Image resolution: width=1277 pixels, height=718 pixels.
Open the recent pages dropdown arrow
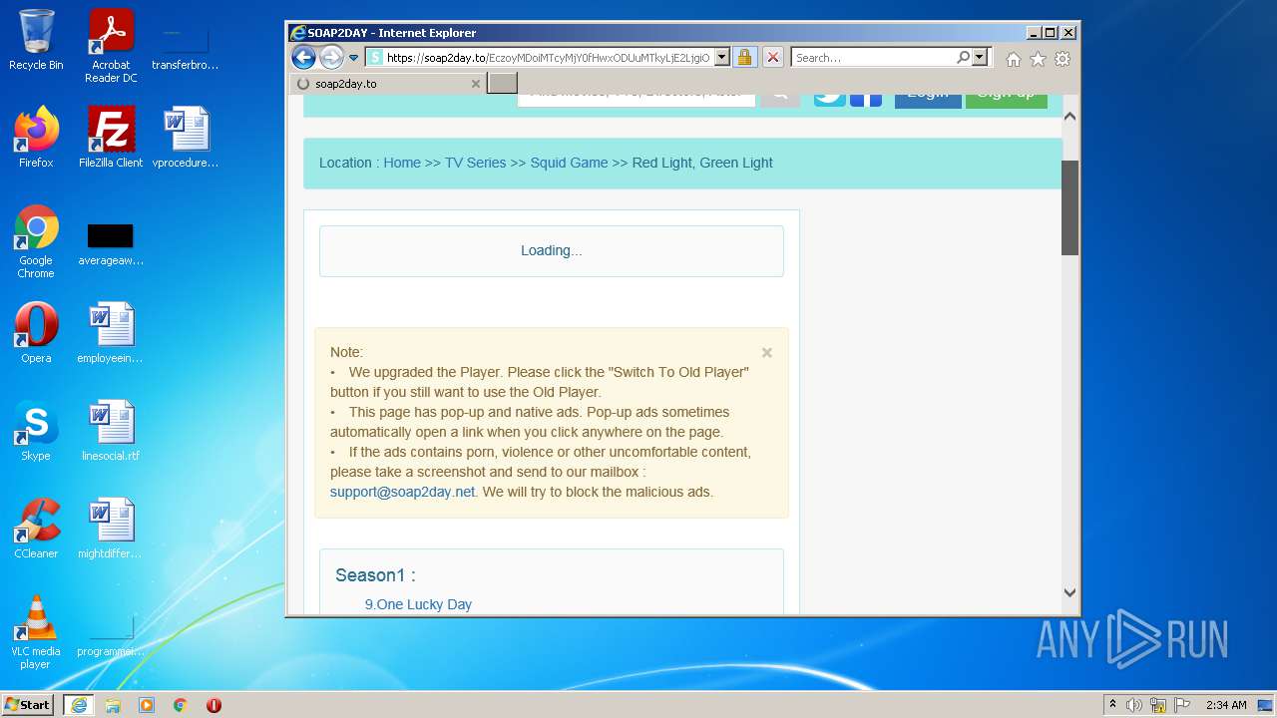click(x=353, y=58)
